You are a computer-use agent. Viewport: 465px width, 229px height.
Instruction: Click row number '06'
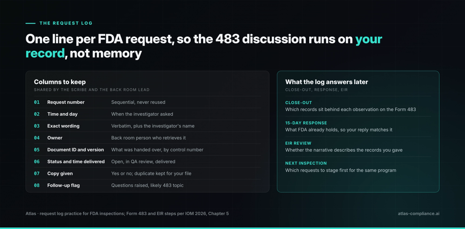[37, 161]
